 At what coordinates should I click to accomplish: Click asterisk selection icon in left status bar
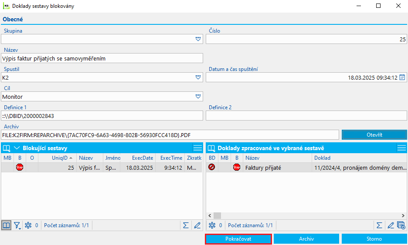pos(28,225)
